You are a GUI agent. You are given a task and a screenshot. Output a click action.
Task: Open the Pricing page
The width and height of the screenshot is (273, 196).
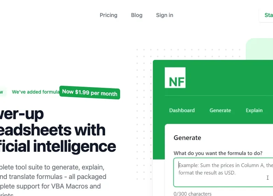109,15
